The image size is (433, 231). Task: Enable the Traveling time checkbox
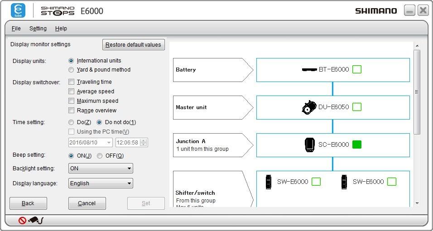71,82
